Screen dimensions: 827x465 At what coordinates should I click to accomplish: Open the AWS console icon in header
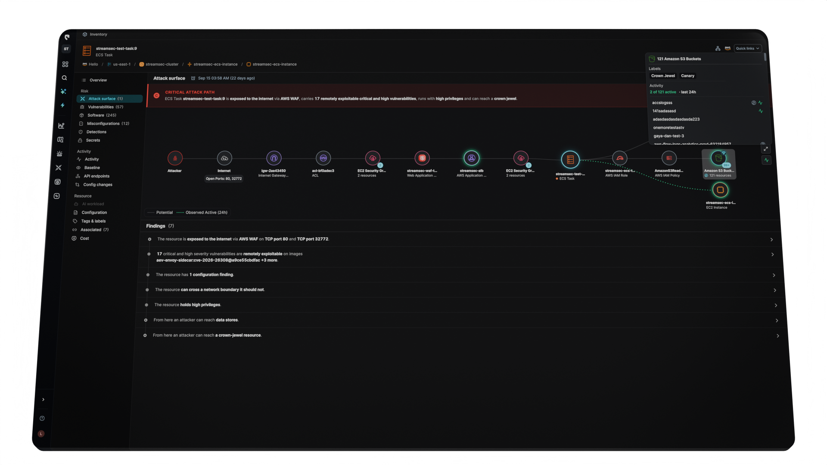(x=728, y=48)
